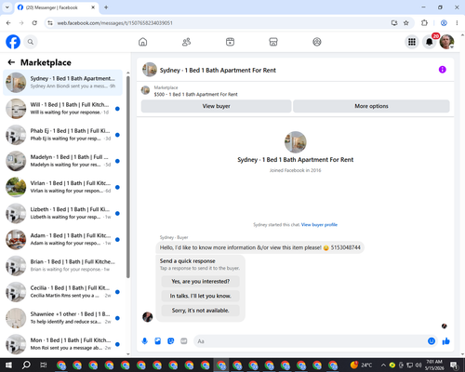Send quick response 'Sorry, it's not available.'

point(201,311)
